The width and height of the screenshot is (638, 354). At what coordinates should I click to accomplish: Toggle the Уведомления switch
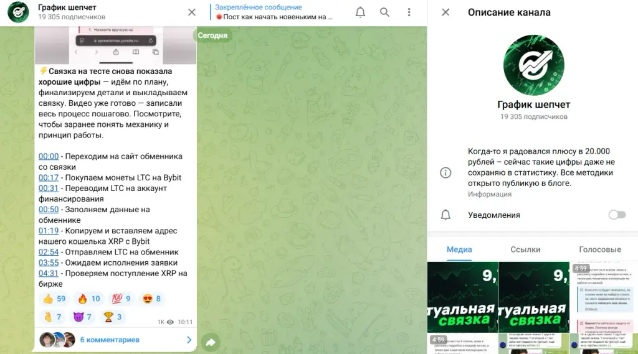pyautogui.click(x=617, y=215)
